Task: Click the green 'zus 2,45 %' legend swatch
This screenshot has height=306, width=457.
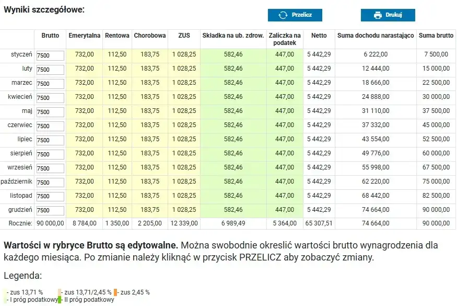Action: (116, 292)
